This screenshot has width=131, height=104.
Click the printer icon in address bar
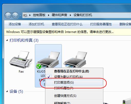25,15
